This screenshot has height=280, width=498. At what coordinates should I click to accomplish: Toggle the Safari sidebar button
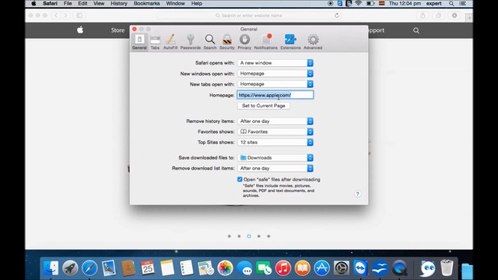(x=79, y=16)
